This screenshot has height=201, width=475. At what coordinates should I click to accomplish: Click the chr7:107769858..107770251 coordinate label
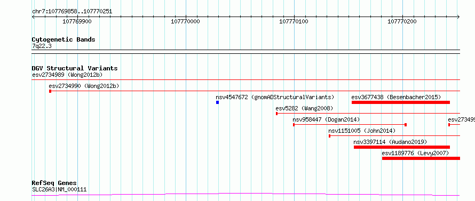tap(72, 12)
